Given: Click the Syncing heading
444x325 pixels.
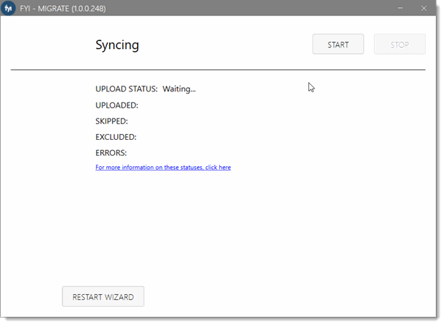Looking at the screenshot, I should (117, 45).
